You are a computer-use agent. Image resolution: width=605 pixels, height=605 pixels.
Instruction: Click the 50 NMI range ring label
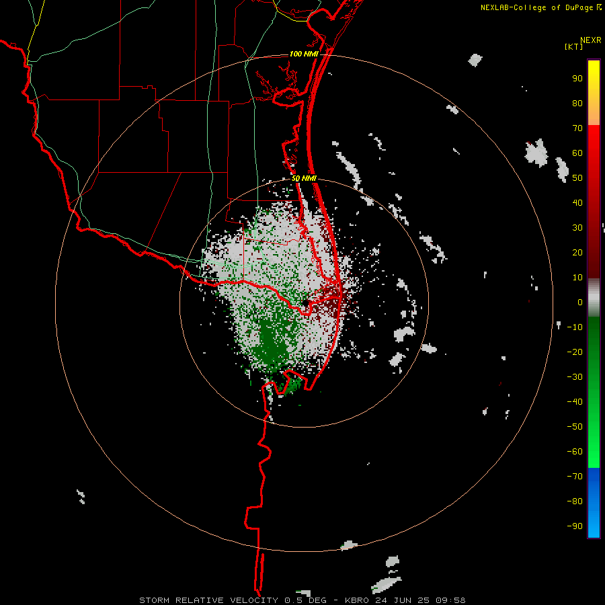304,178
